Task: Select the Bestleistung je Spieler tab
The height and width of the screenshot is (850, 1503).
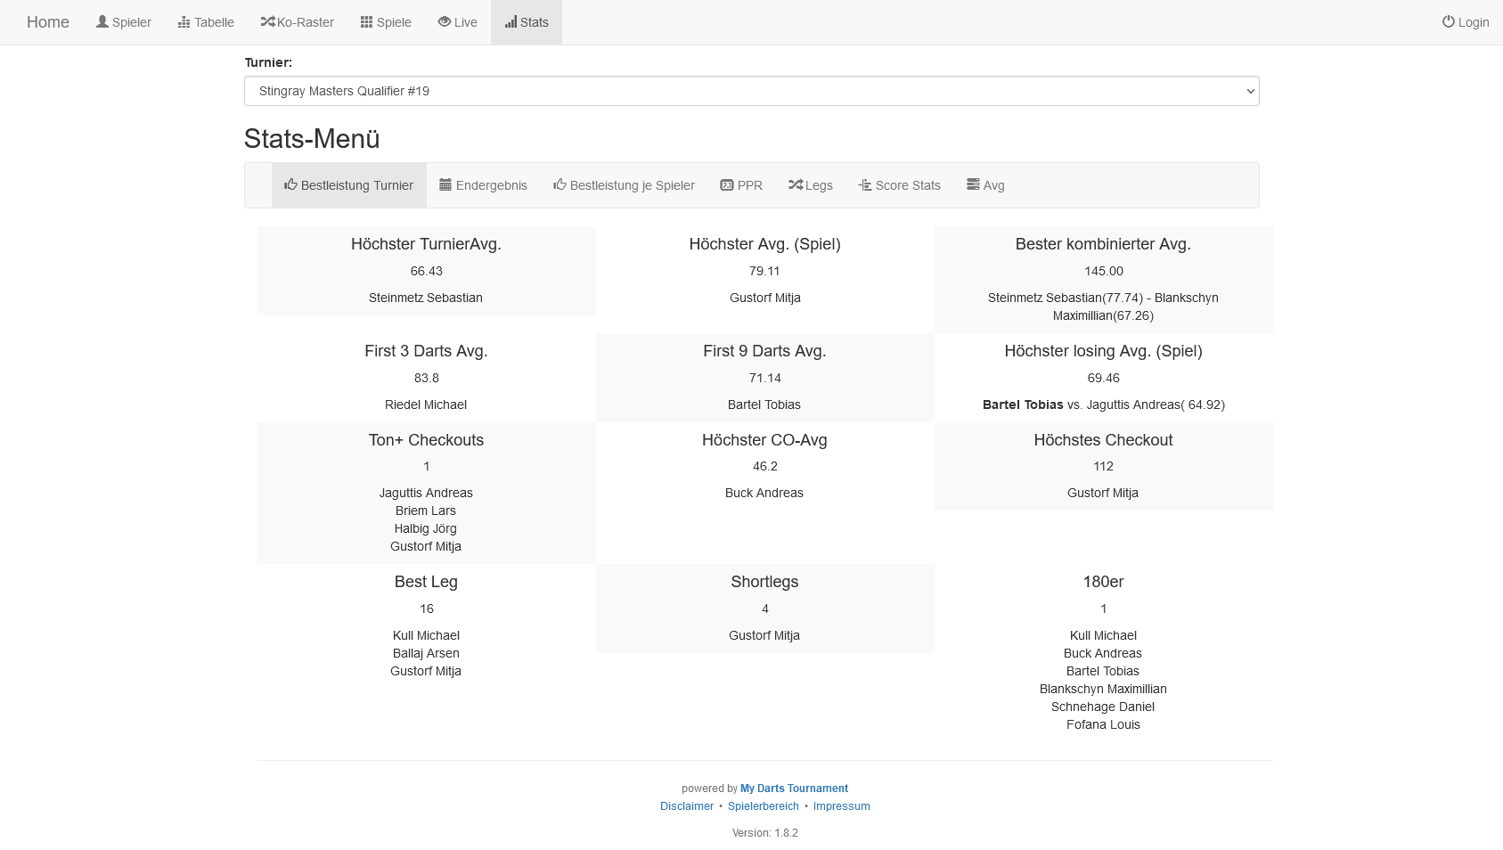Action: [624, 185]
